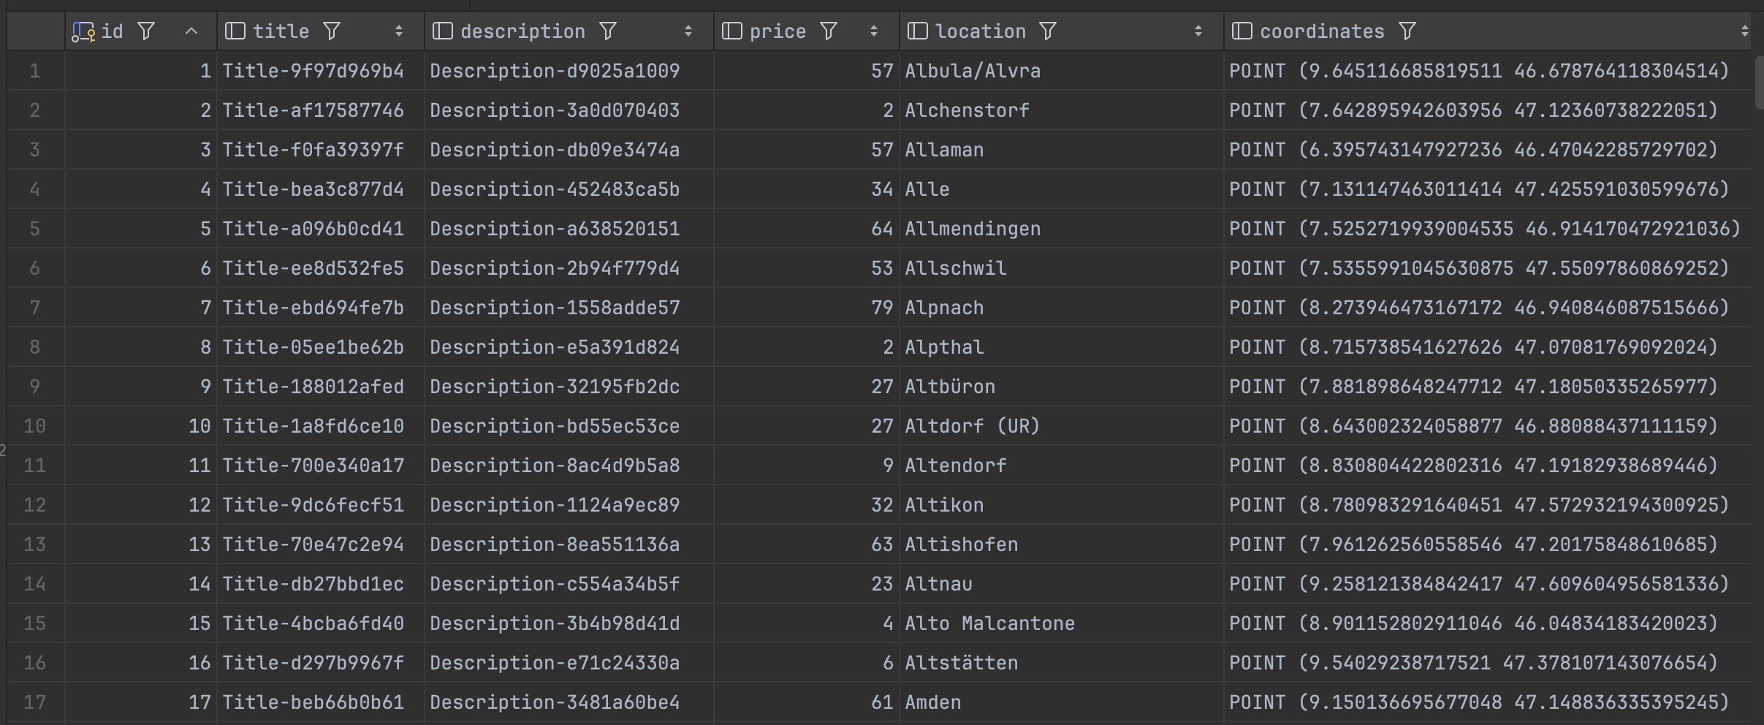Click the column icon beside coordinates header

1242,31
